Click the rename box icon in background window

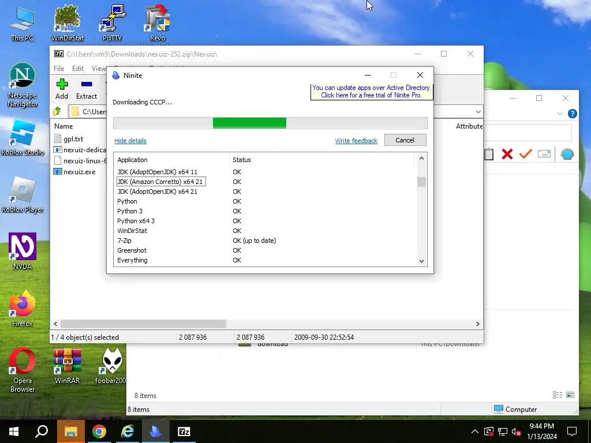pos(544,153)
